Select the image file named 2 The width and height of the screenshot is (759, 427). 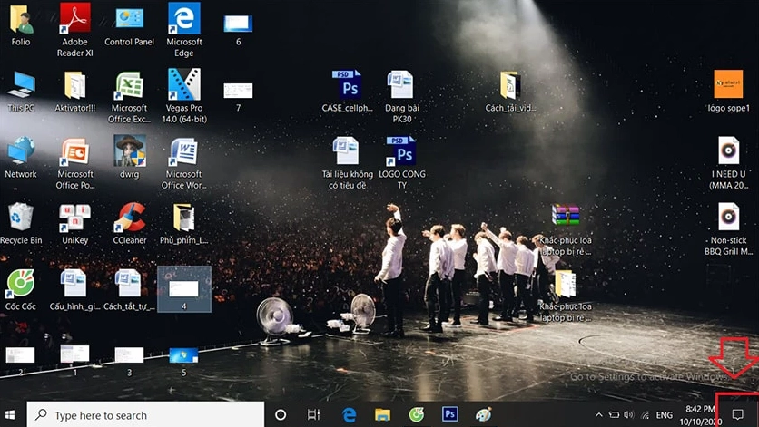click(x=20, y=360)
